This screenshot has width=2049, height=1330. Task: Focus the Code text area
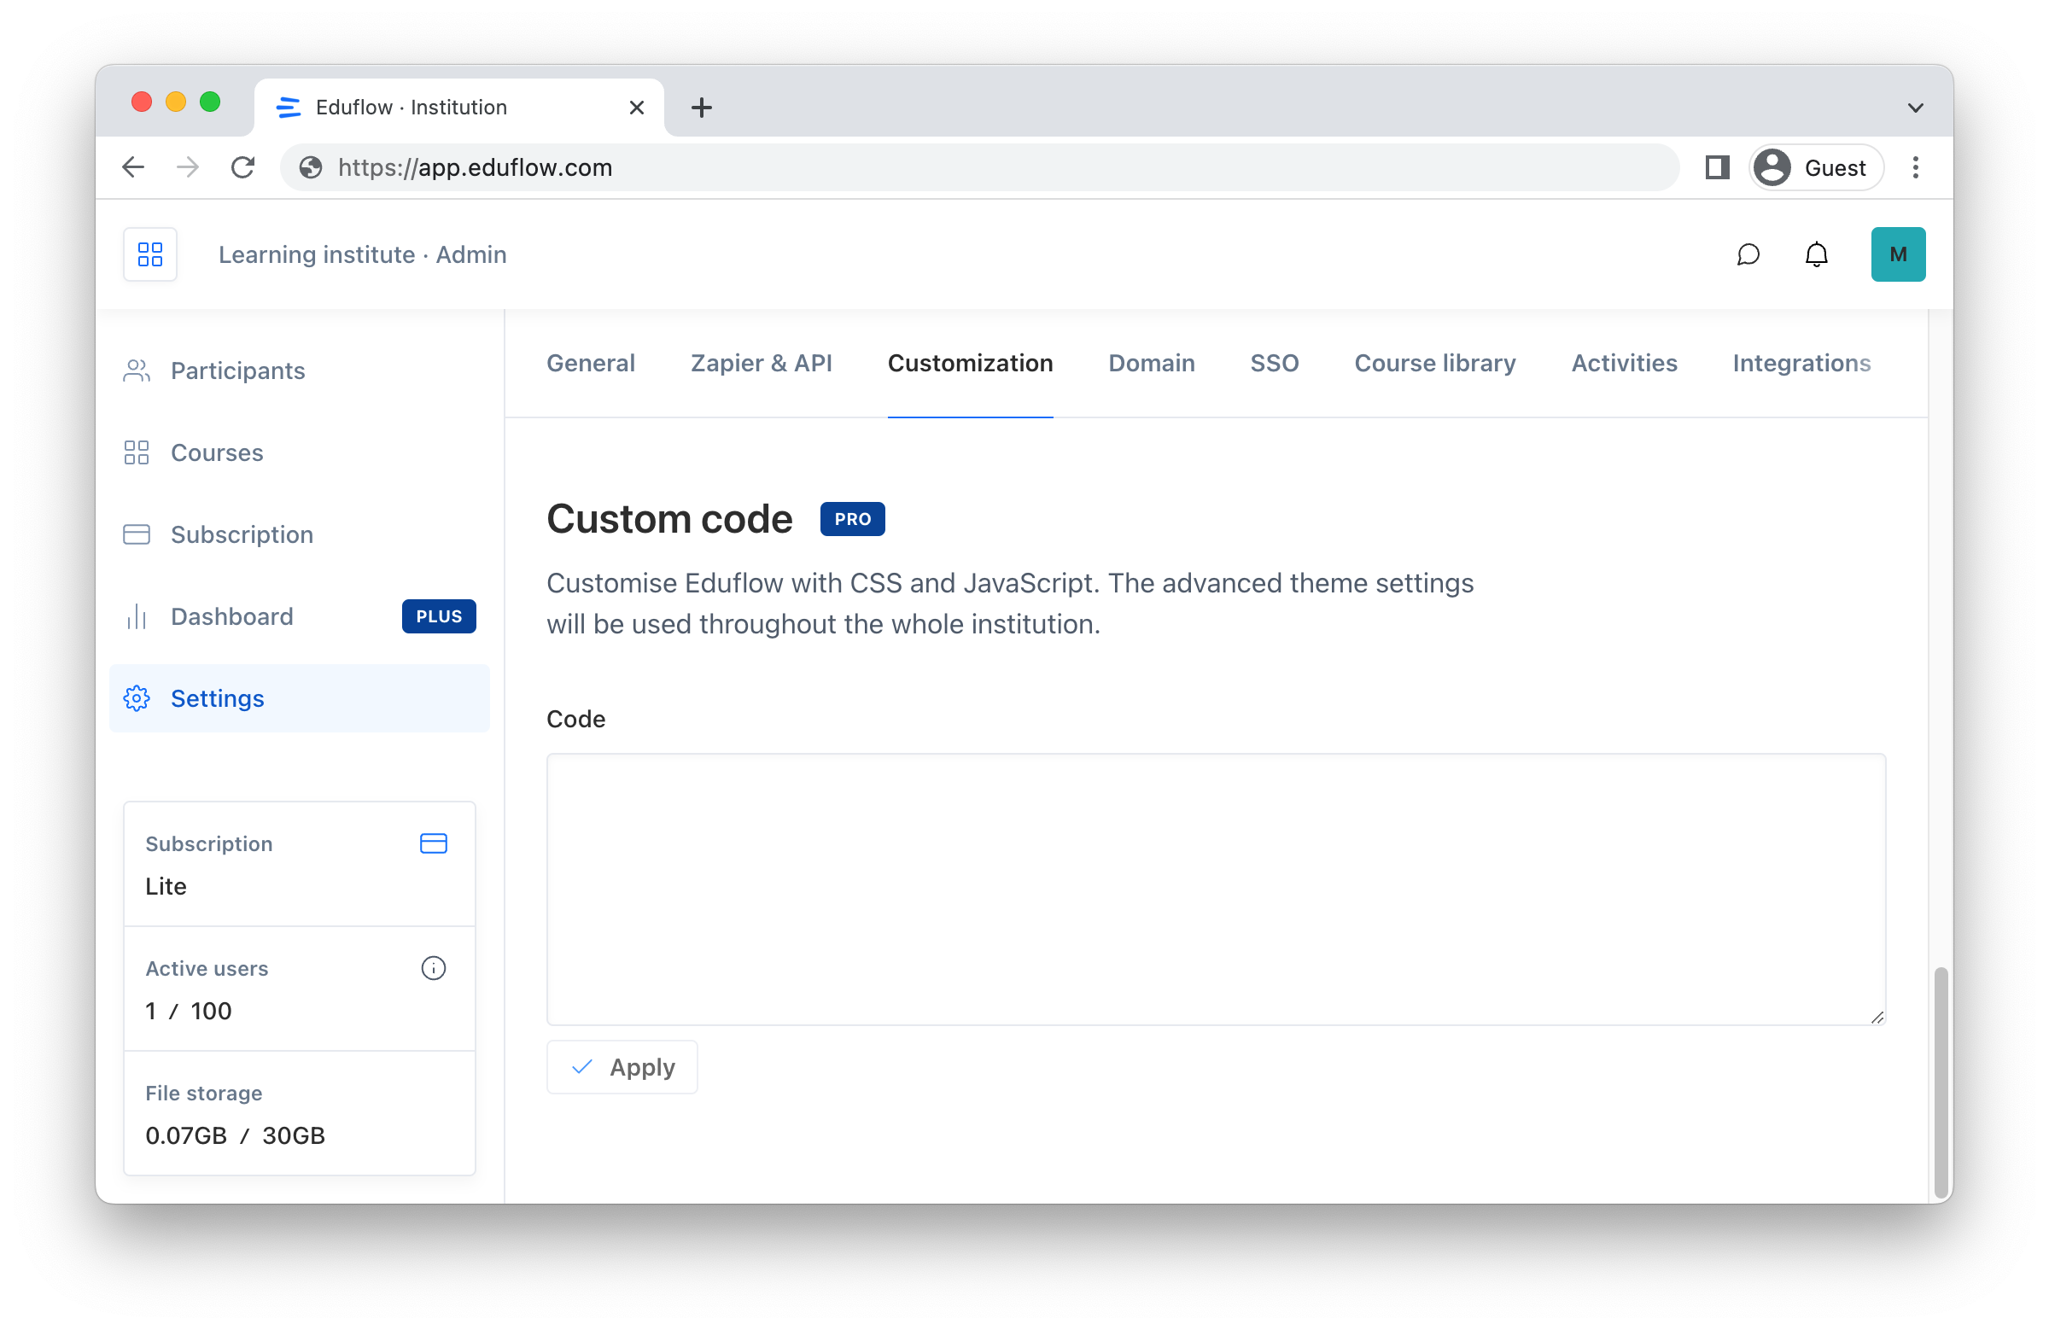(x=1217, y=890)
